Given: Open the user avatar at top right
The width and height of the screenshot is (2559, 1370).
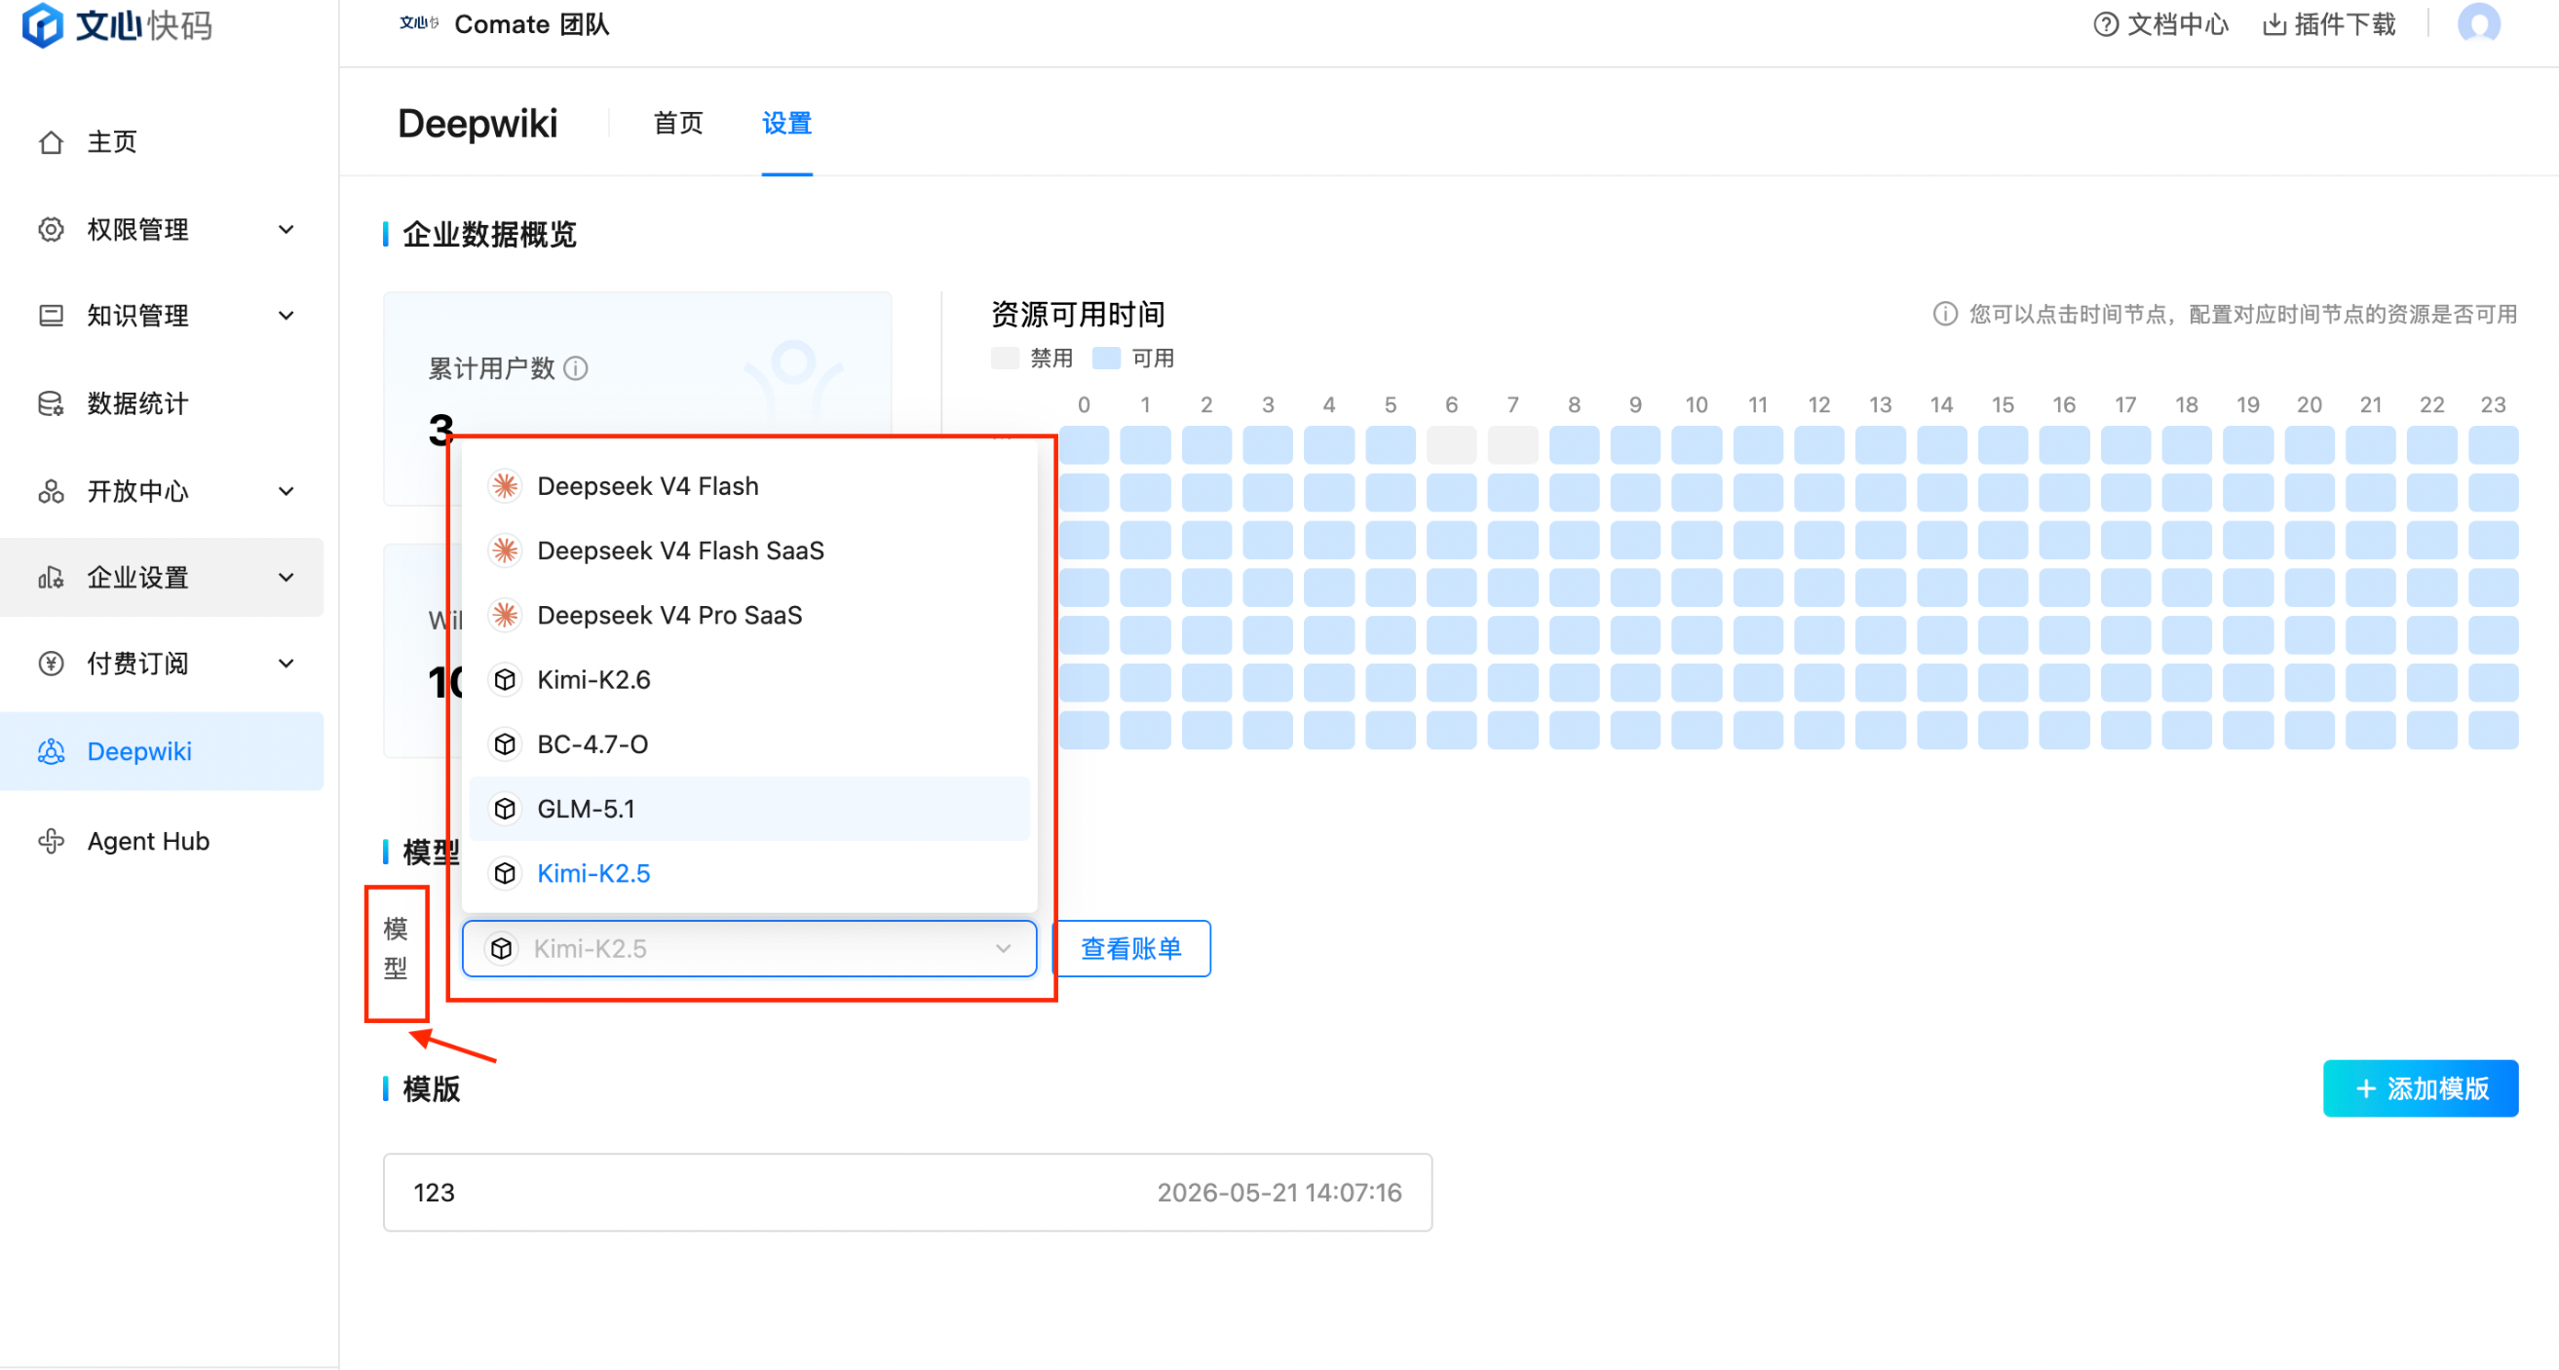Looking at the screenshot, I should [2479, 22].
